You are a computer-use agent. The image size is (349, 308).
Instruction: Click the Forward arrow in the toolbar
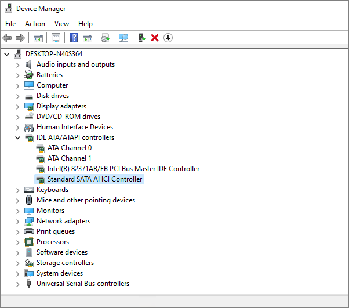[20, 38]
